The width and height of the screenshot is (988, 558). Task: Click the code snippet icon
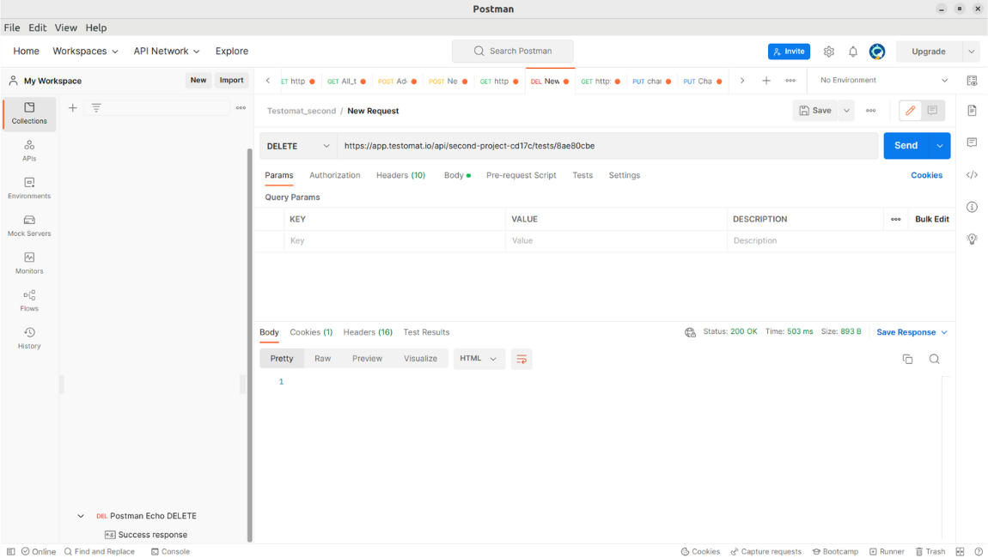coord(972,175)
